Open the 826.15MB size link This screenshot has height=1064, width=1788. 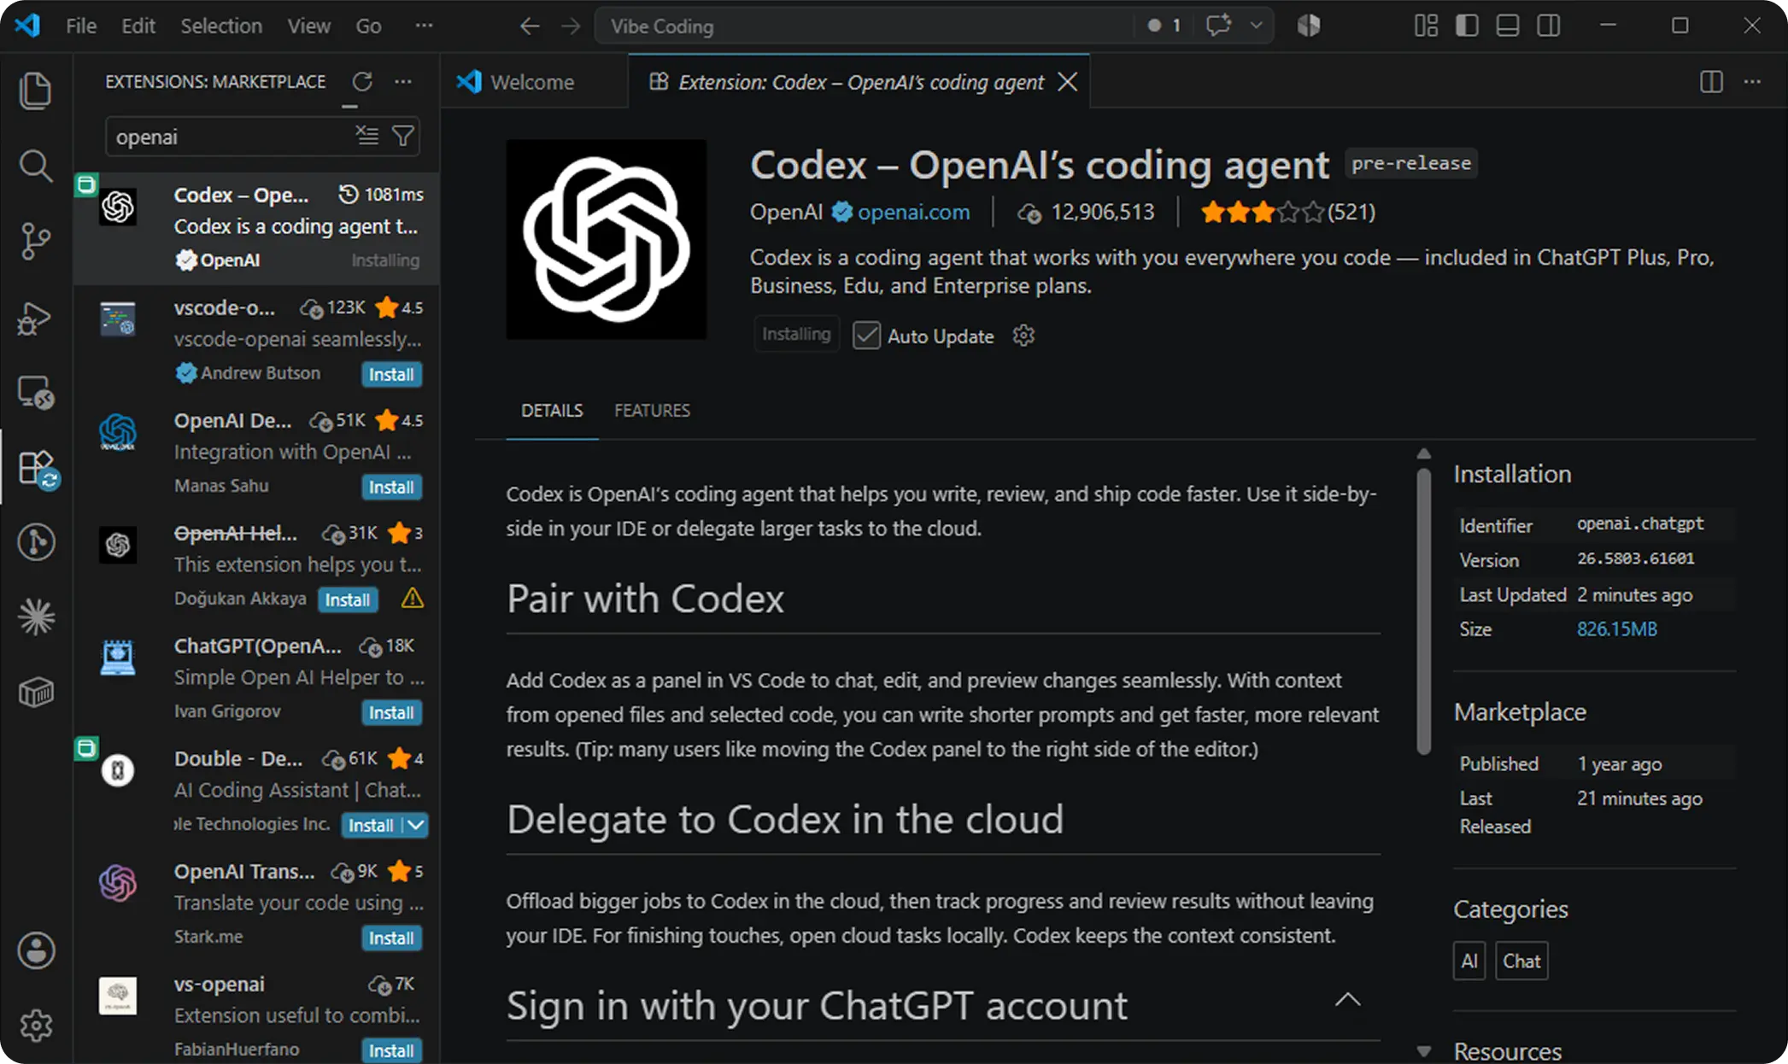[x=1616, y=629]
